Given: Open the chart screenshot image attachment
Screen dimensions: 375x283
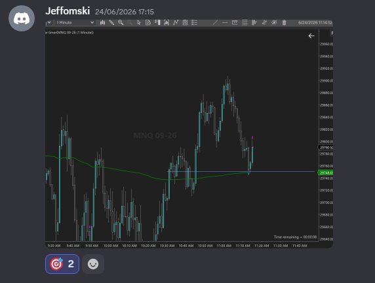Looking at the screenshot, I should [x=189, y=134].
